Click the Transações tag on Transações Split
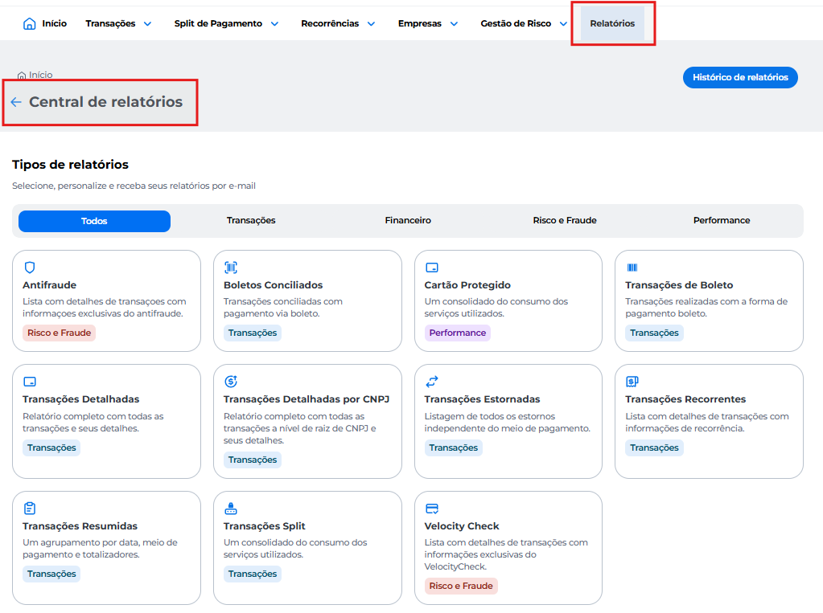This screenshot has height=613, width=823. [252, 574]
